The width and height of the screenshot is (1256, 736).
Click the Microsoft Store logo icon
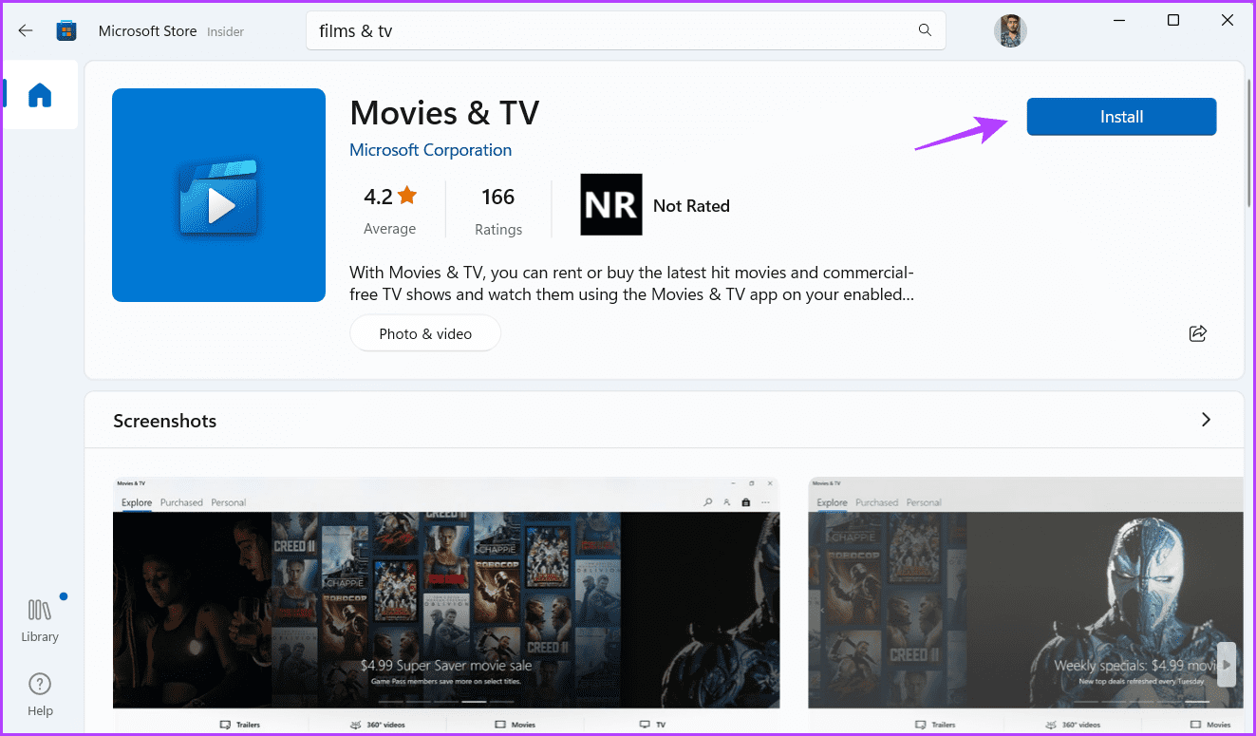click(66, 30)
